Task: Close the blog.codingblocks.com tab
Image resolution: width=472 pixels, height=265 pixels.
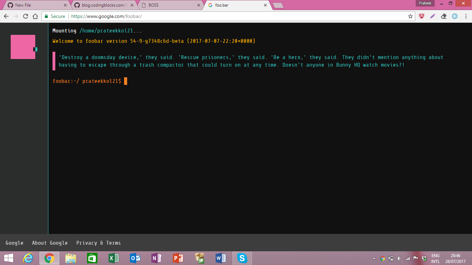Action: click(x=132, y=5)
